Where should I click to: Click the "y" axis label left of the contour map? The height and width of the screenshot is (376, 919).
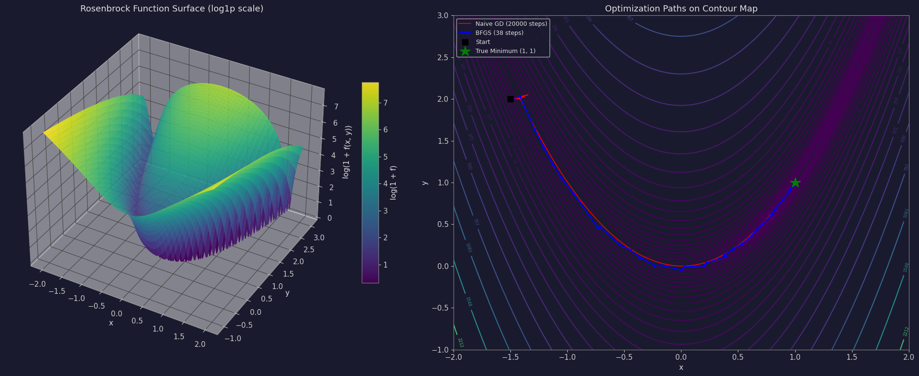424,183
